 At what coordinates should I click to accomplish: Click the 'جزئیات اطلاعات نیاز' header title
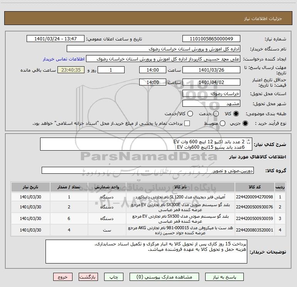tap(263, 18)
